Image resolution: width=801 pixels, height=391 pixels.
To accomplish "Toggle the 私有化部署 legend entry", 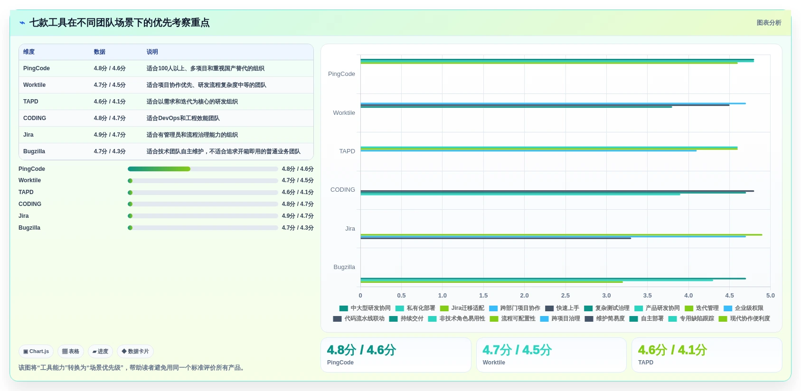I will pos(415,308).
